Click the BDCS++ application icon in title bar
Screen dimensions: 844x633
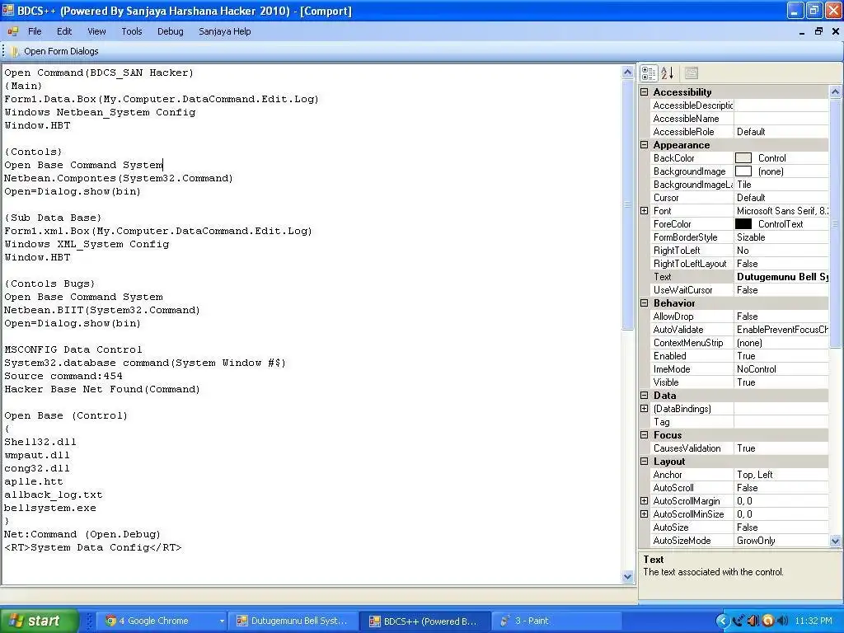click(x=7, y=10)
